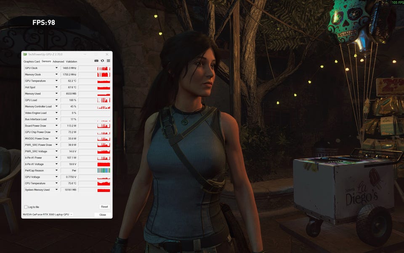Click the Close button at bottom of GPU-Z
The image size is (404, 253).
coord(103,215)
